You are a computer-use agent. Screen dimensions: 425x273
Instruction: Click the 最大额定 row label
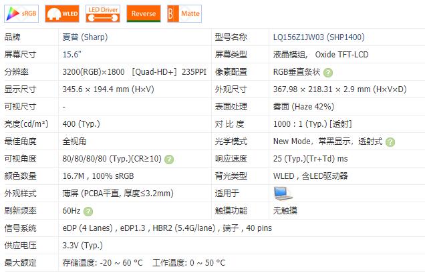point(20,262)
